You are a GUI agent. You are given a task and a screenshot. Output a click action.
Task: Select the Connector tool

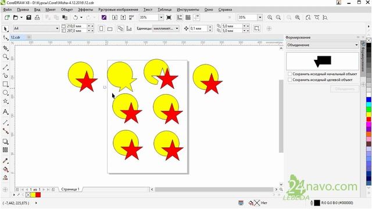point(5,131)
